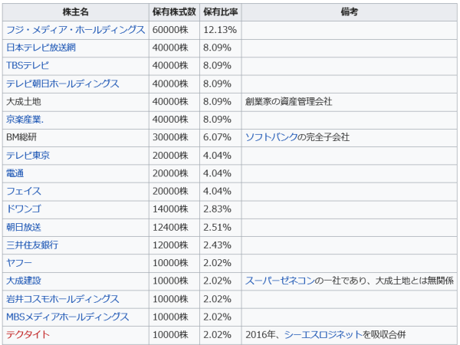
Task: Follow the 大成建設 link
Action: click(x=24, y=281)
